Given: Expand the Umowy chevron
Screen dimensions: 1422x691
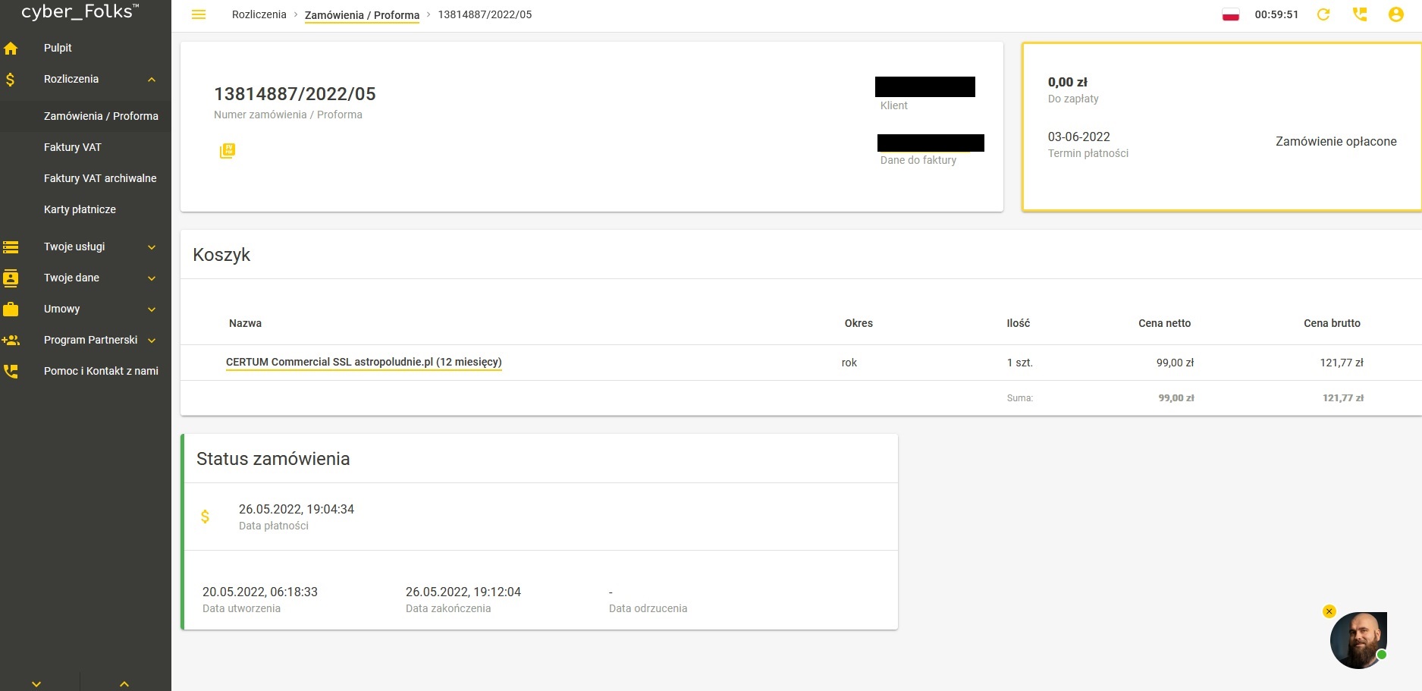Looking at the screenshot, I should (152, 309).
